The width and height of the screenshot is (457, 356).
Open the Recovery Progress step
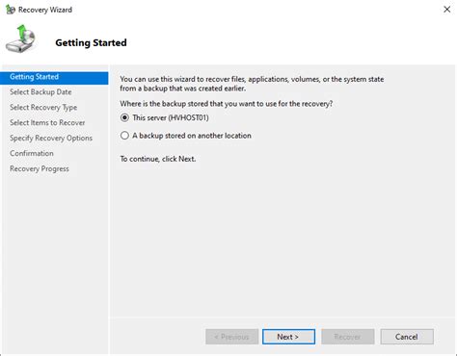(40, 169)
